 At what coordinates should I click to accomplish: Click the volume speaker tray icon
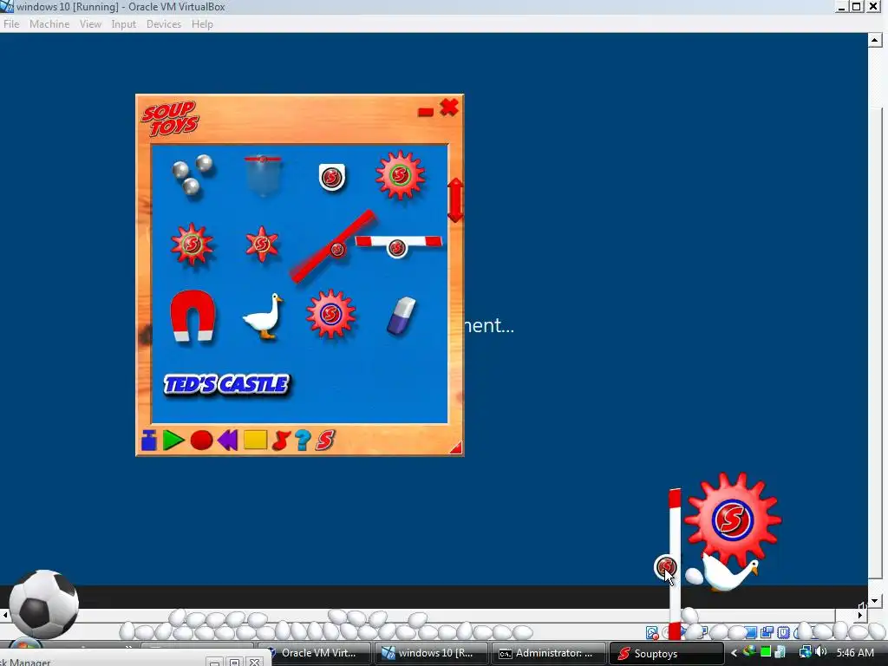tap(820, 652)
